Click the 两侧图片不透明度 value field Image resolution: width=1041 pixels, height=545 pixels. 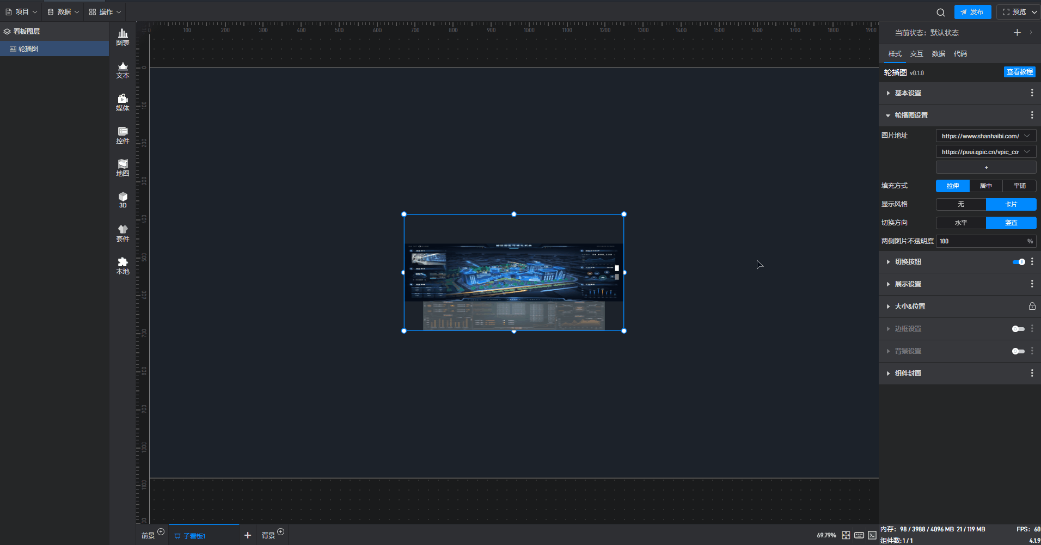tap(980, 241)
